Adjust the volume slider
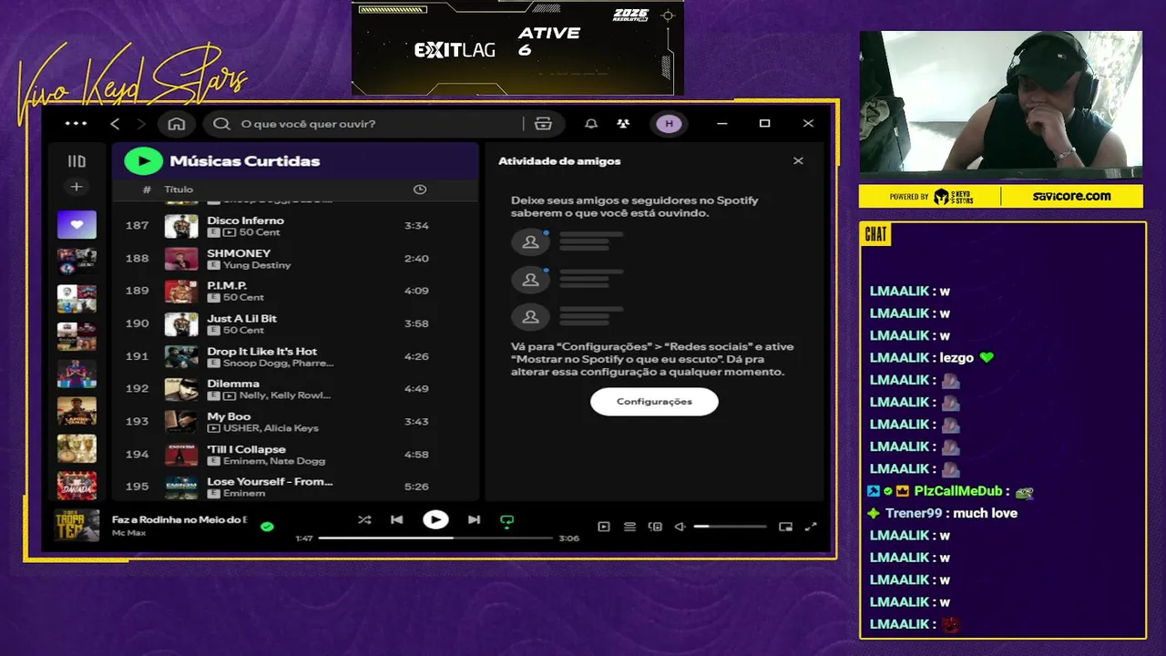The height and width of the screenshot is (656, 1166). (x=730, y=527)
